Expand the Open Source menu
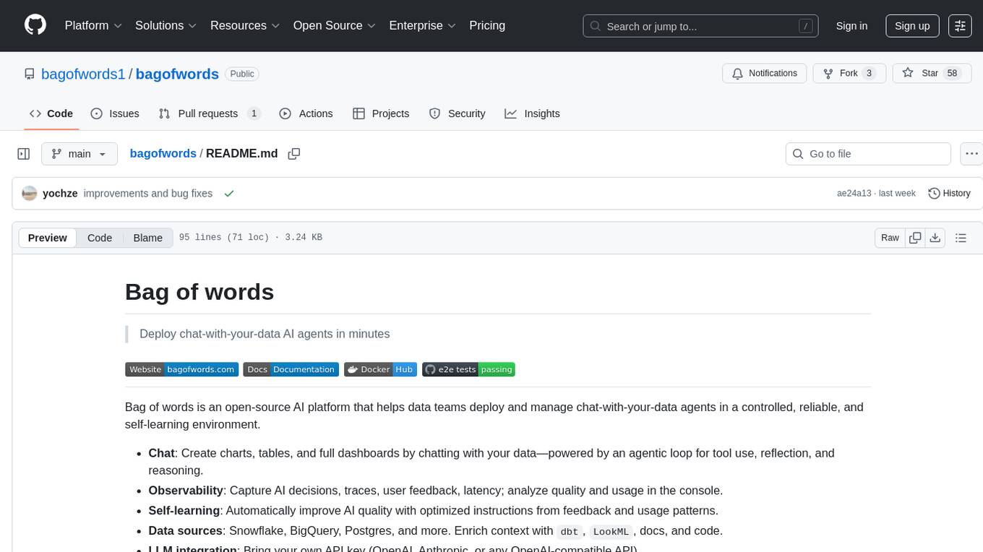This screenshot has width=983, height=552. click(x=334, y=25)
